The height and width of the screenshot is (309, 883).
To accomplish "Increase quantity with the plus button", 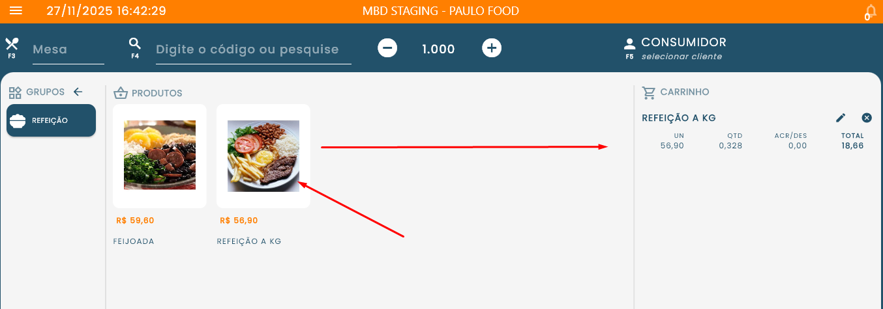I will [492, 48].
